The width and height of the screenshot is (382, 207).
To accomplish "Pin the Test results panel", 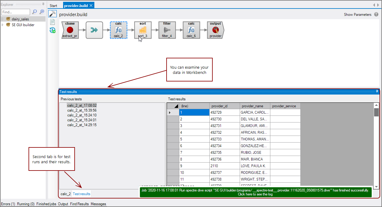I will click(377, 91).
